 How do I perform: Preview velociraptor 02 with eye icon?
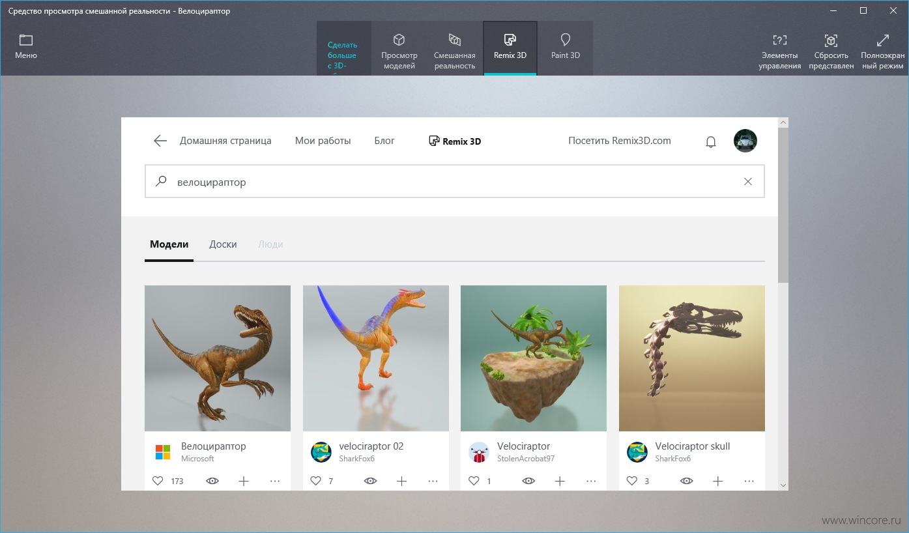point(370,481)
